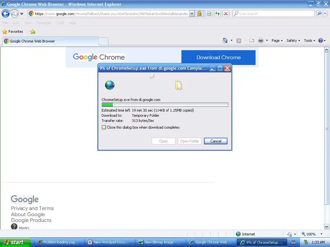Click the disabled Open button

(x=163, y=141)
